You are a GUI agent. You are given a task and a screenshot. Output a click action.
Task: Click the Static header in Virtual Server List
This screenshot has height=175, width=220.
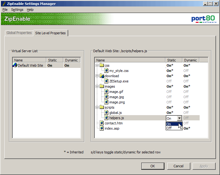click(55, 60)
